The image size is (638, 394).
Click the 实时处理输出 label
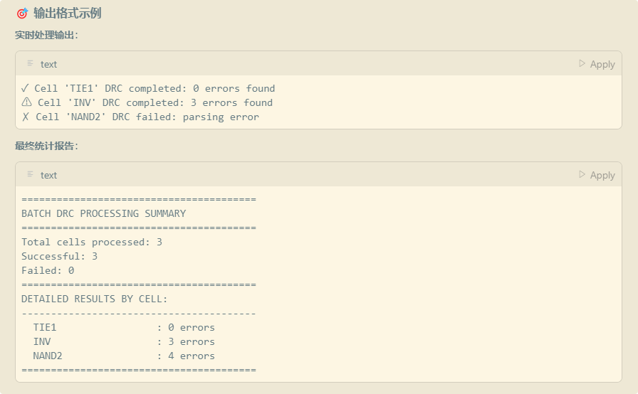tap(46, 36)
